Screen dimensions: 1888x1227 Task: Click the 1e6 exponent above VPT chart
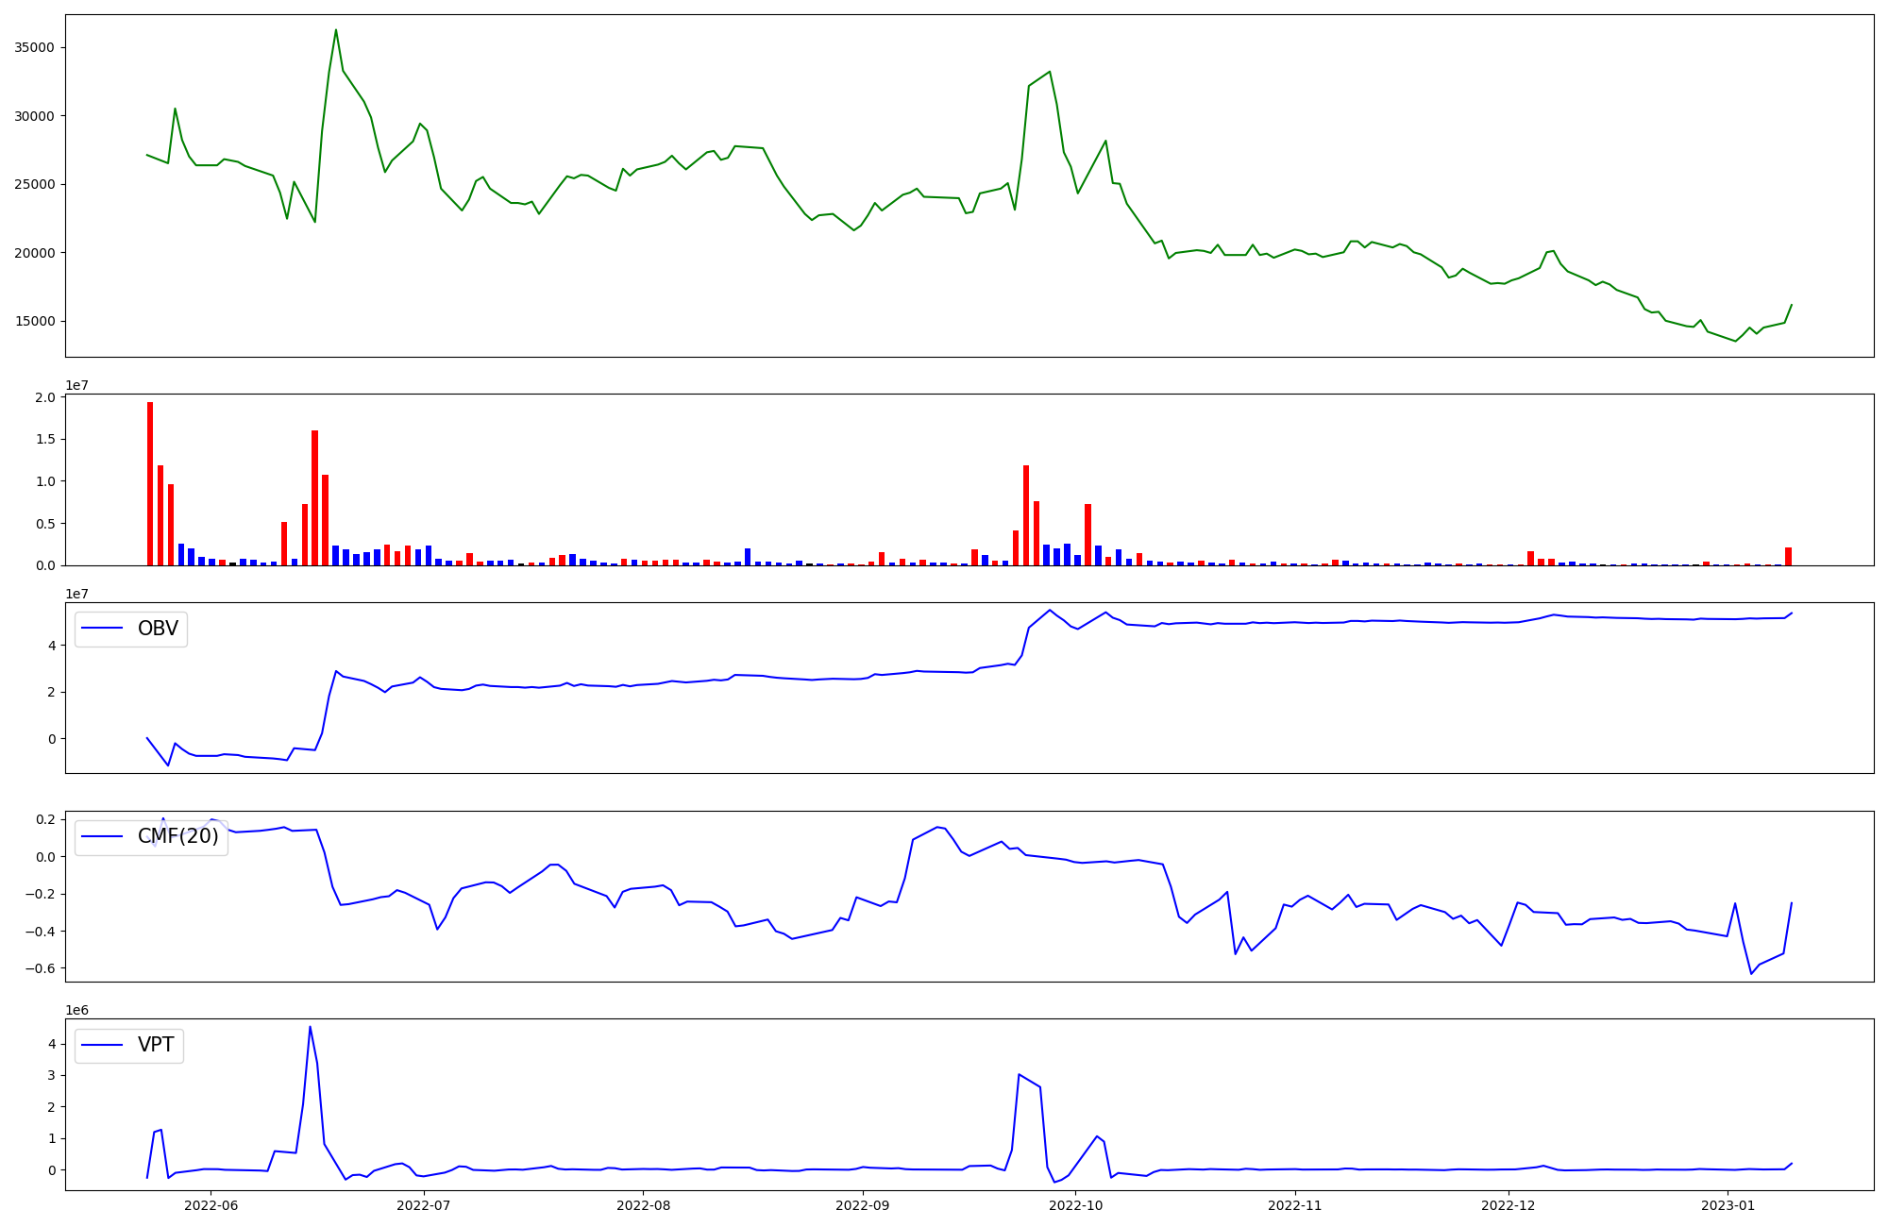pyautogui.click(x=76, y=1010)
